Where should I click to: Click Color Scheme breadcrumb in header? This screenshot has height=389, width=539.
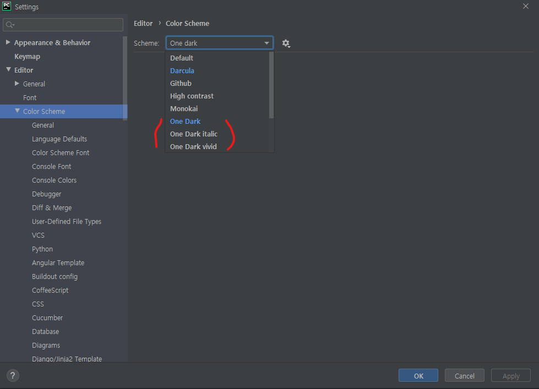tap(187, 23)
